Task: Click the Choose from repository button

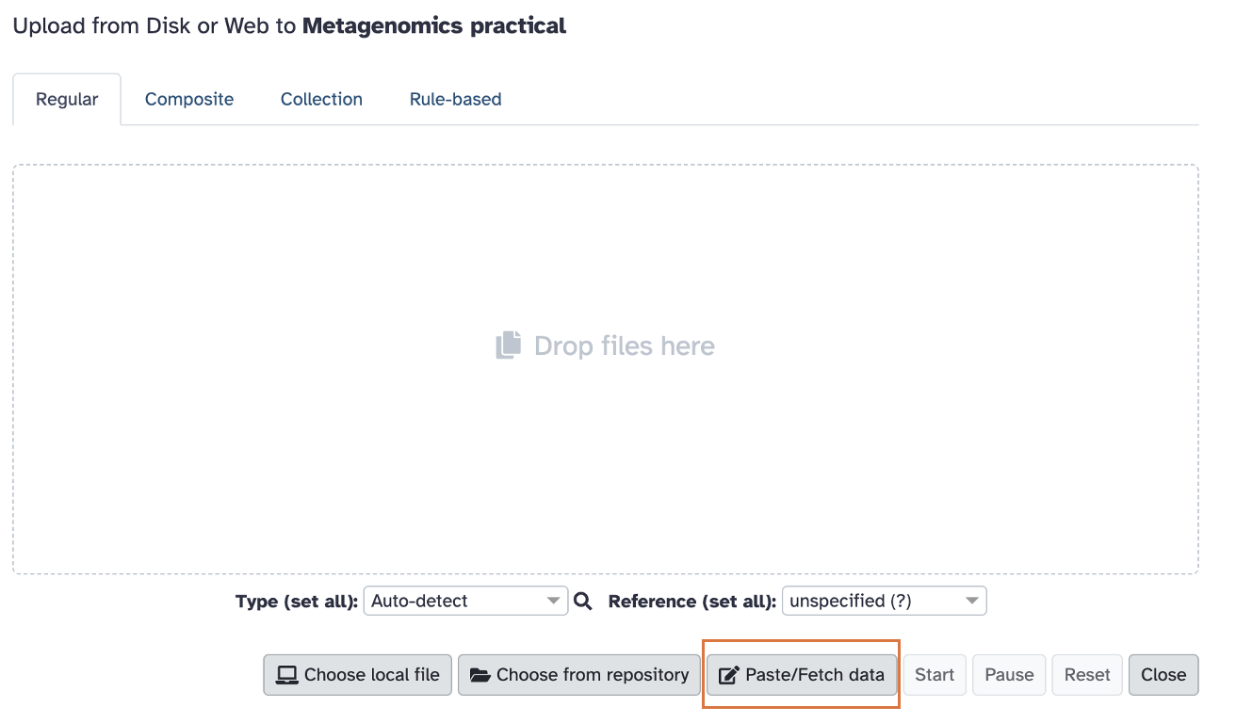Action: [579, 675]
